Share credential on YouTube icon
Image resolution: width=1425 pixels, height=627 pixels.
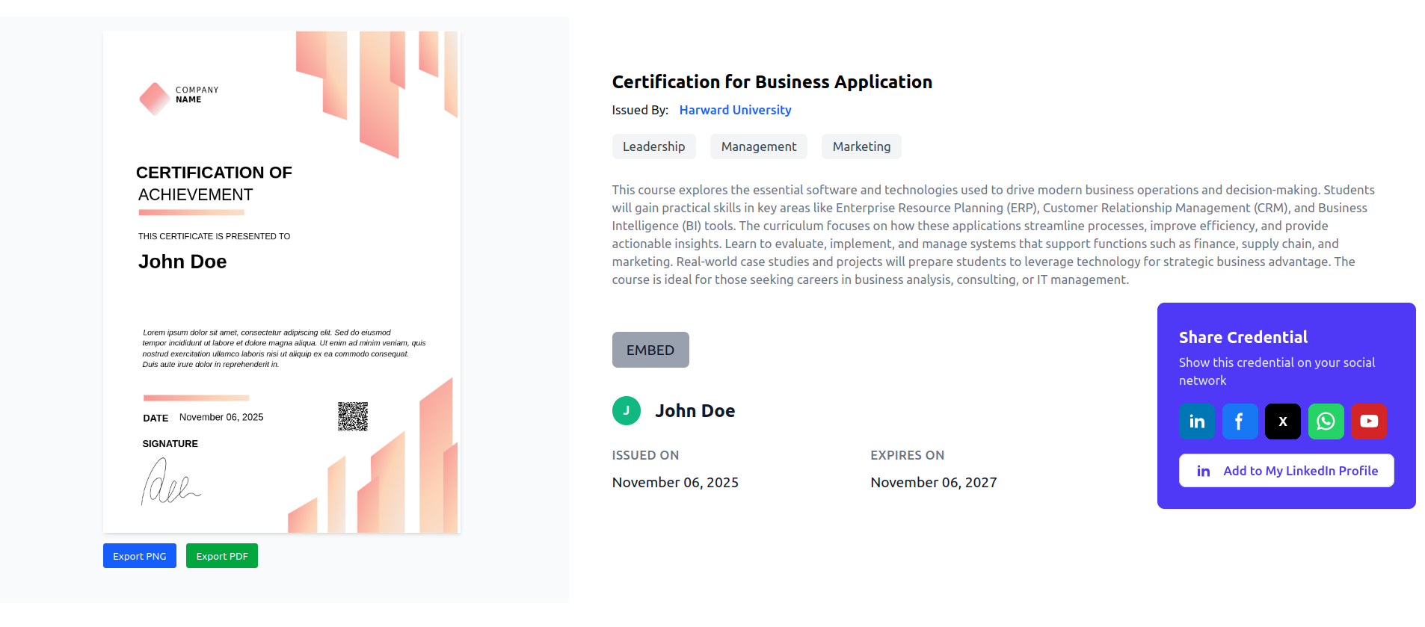(x=1369, y=421)
